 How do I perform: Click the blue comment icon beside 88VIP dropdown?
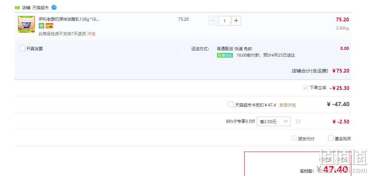(298, 122)
